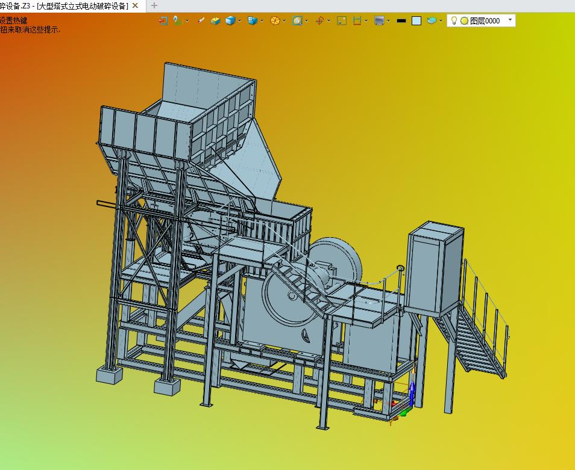Open a new tab with plus button
Image resolution: width=575 pixels, height=470 pixels.
[x=154, y=5]
